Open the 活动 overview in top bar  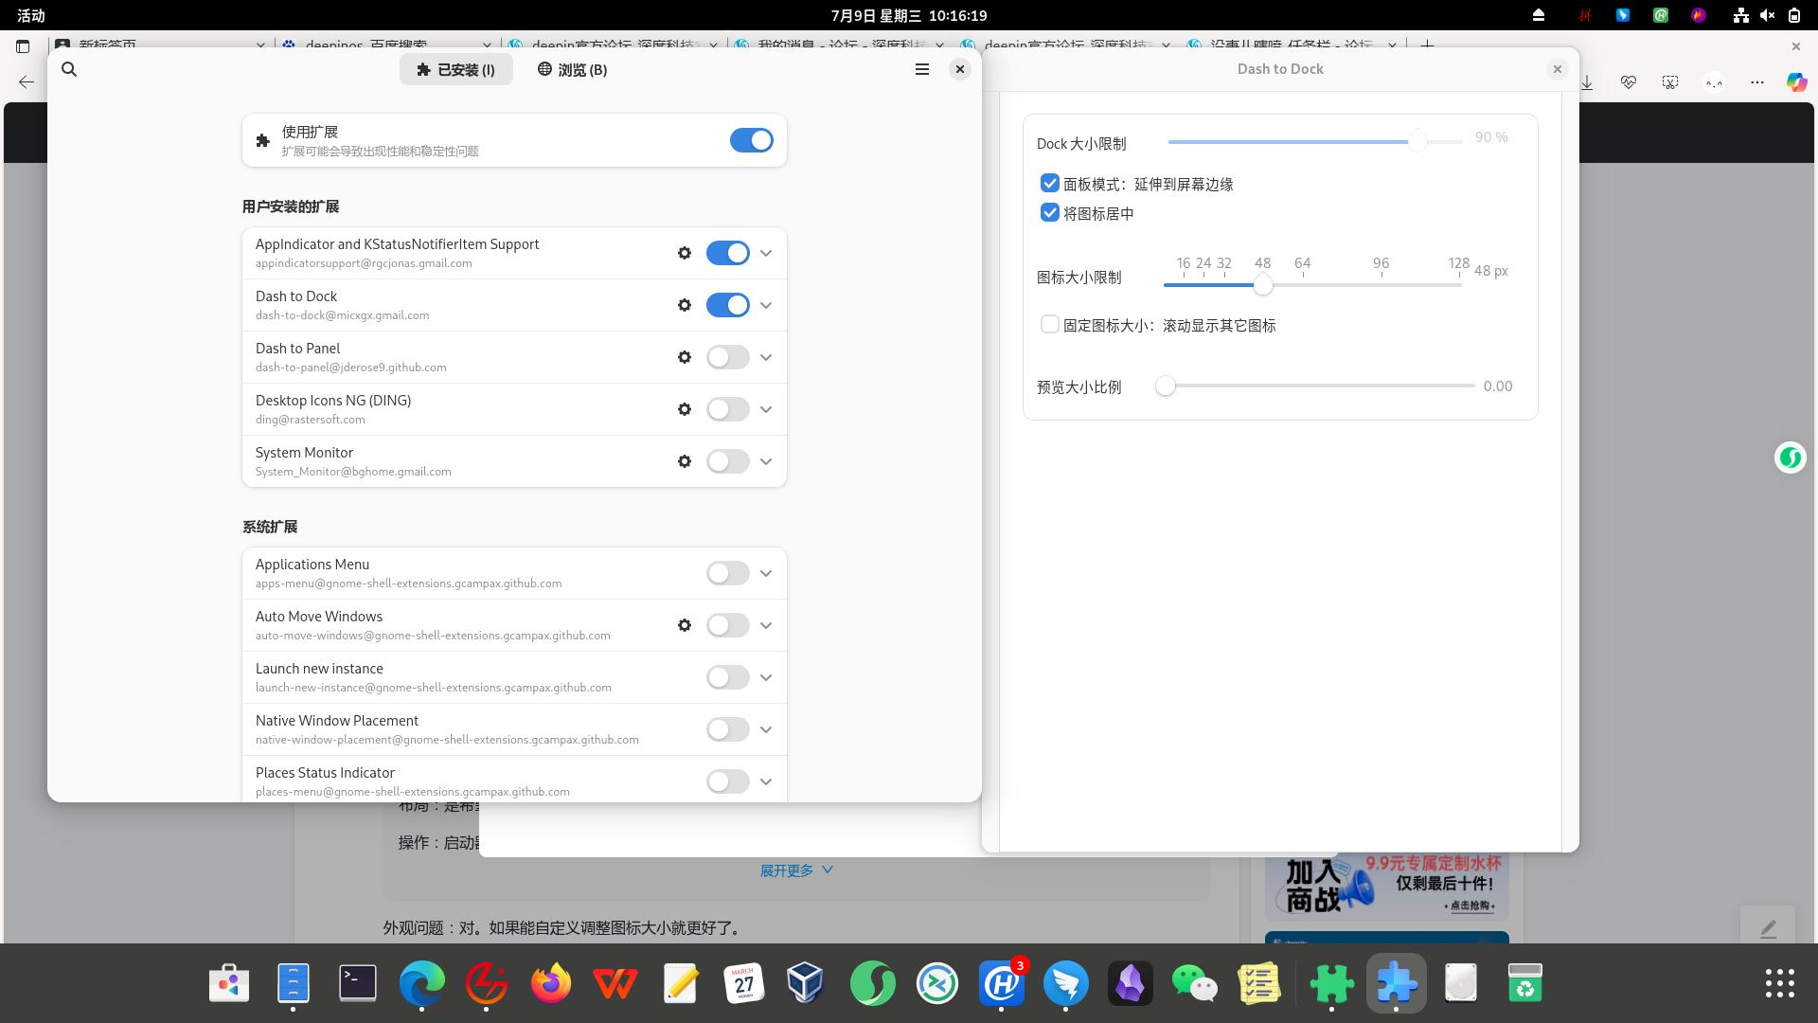click(31, 15)
